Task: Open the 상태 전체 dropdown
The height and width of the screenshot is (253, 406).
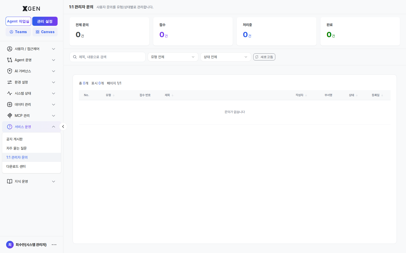Action: [226, 57]
